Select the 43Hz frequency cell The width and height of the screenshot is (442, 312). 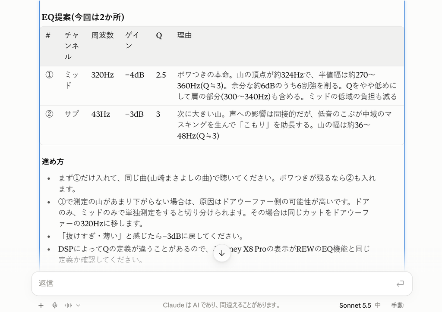(100, 114)
